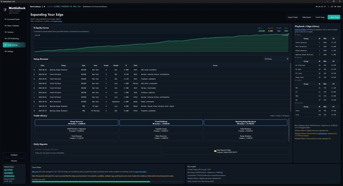Select 2026-06-03 Opening Range Reversal row
Image resolution: width=343 pixels, height=186 pixels.
coord(161,70)
